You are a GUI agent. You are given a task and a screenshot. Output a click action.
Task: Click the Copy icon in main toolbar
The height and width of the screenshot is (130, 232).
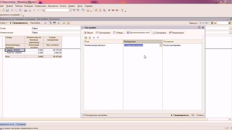[16, 10]
